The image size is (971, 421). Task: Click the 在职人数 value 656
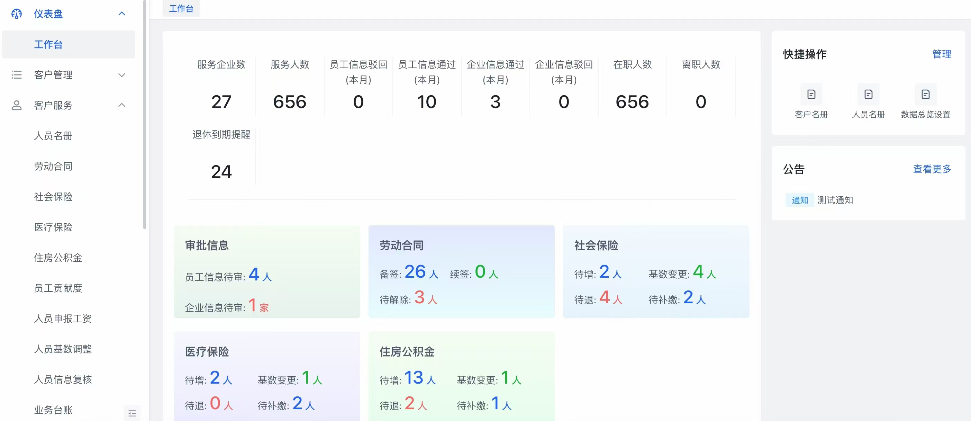(x=632, y=102)
